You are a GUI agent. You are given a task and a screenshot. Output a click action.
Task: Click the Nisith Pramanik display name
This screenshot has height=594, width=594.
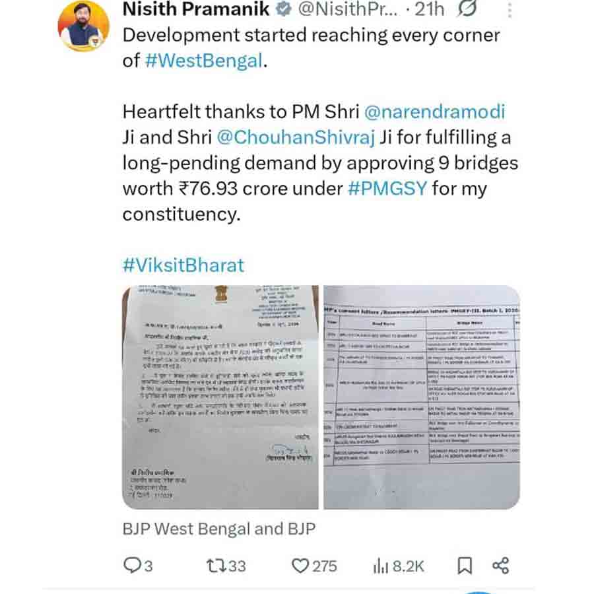tap(196, 9)
